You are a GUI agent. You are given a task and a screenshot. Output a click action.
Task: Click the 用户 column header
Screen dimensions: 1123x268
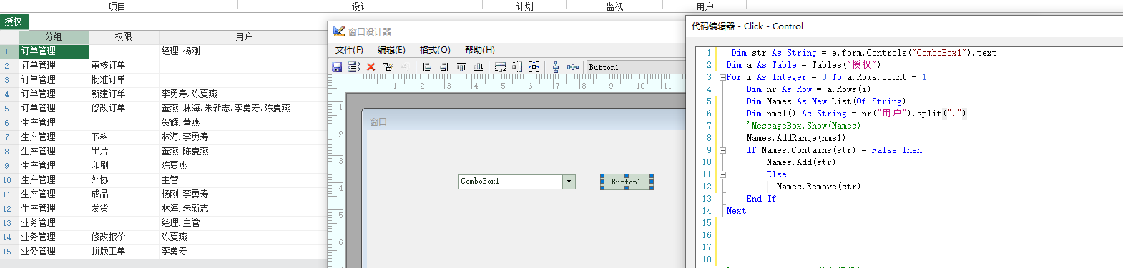pos(244,36)
